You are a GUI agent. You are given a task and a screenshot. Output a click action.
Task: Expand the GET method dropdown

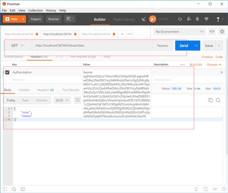coord(17,46)
